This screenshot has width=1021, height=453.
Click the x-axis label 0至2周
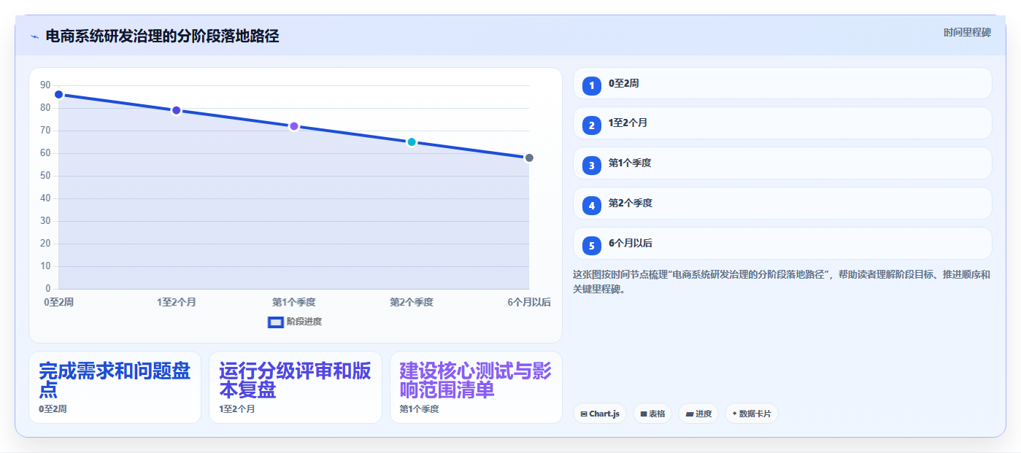coord(58,302)
